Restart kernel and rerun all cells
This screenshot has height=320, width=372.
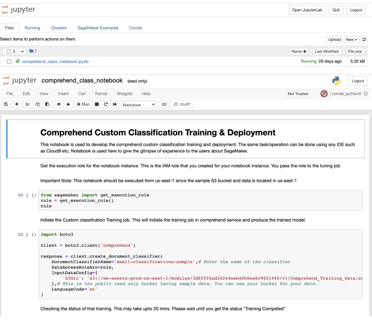[115, 104]
